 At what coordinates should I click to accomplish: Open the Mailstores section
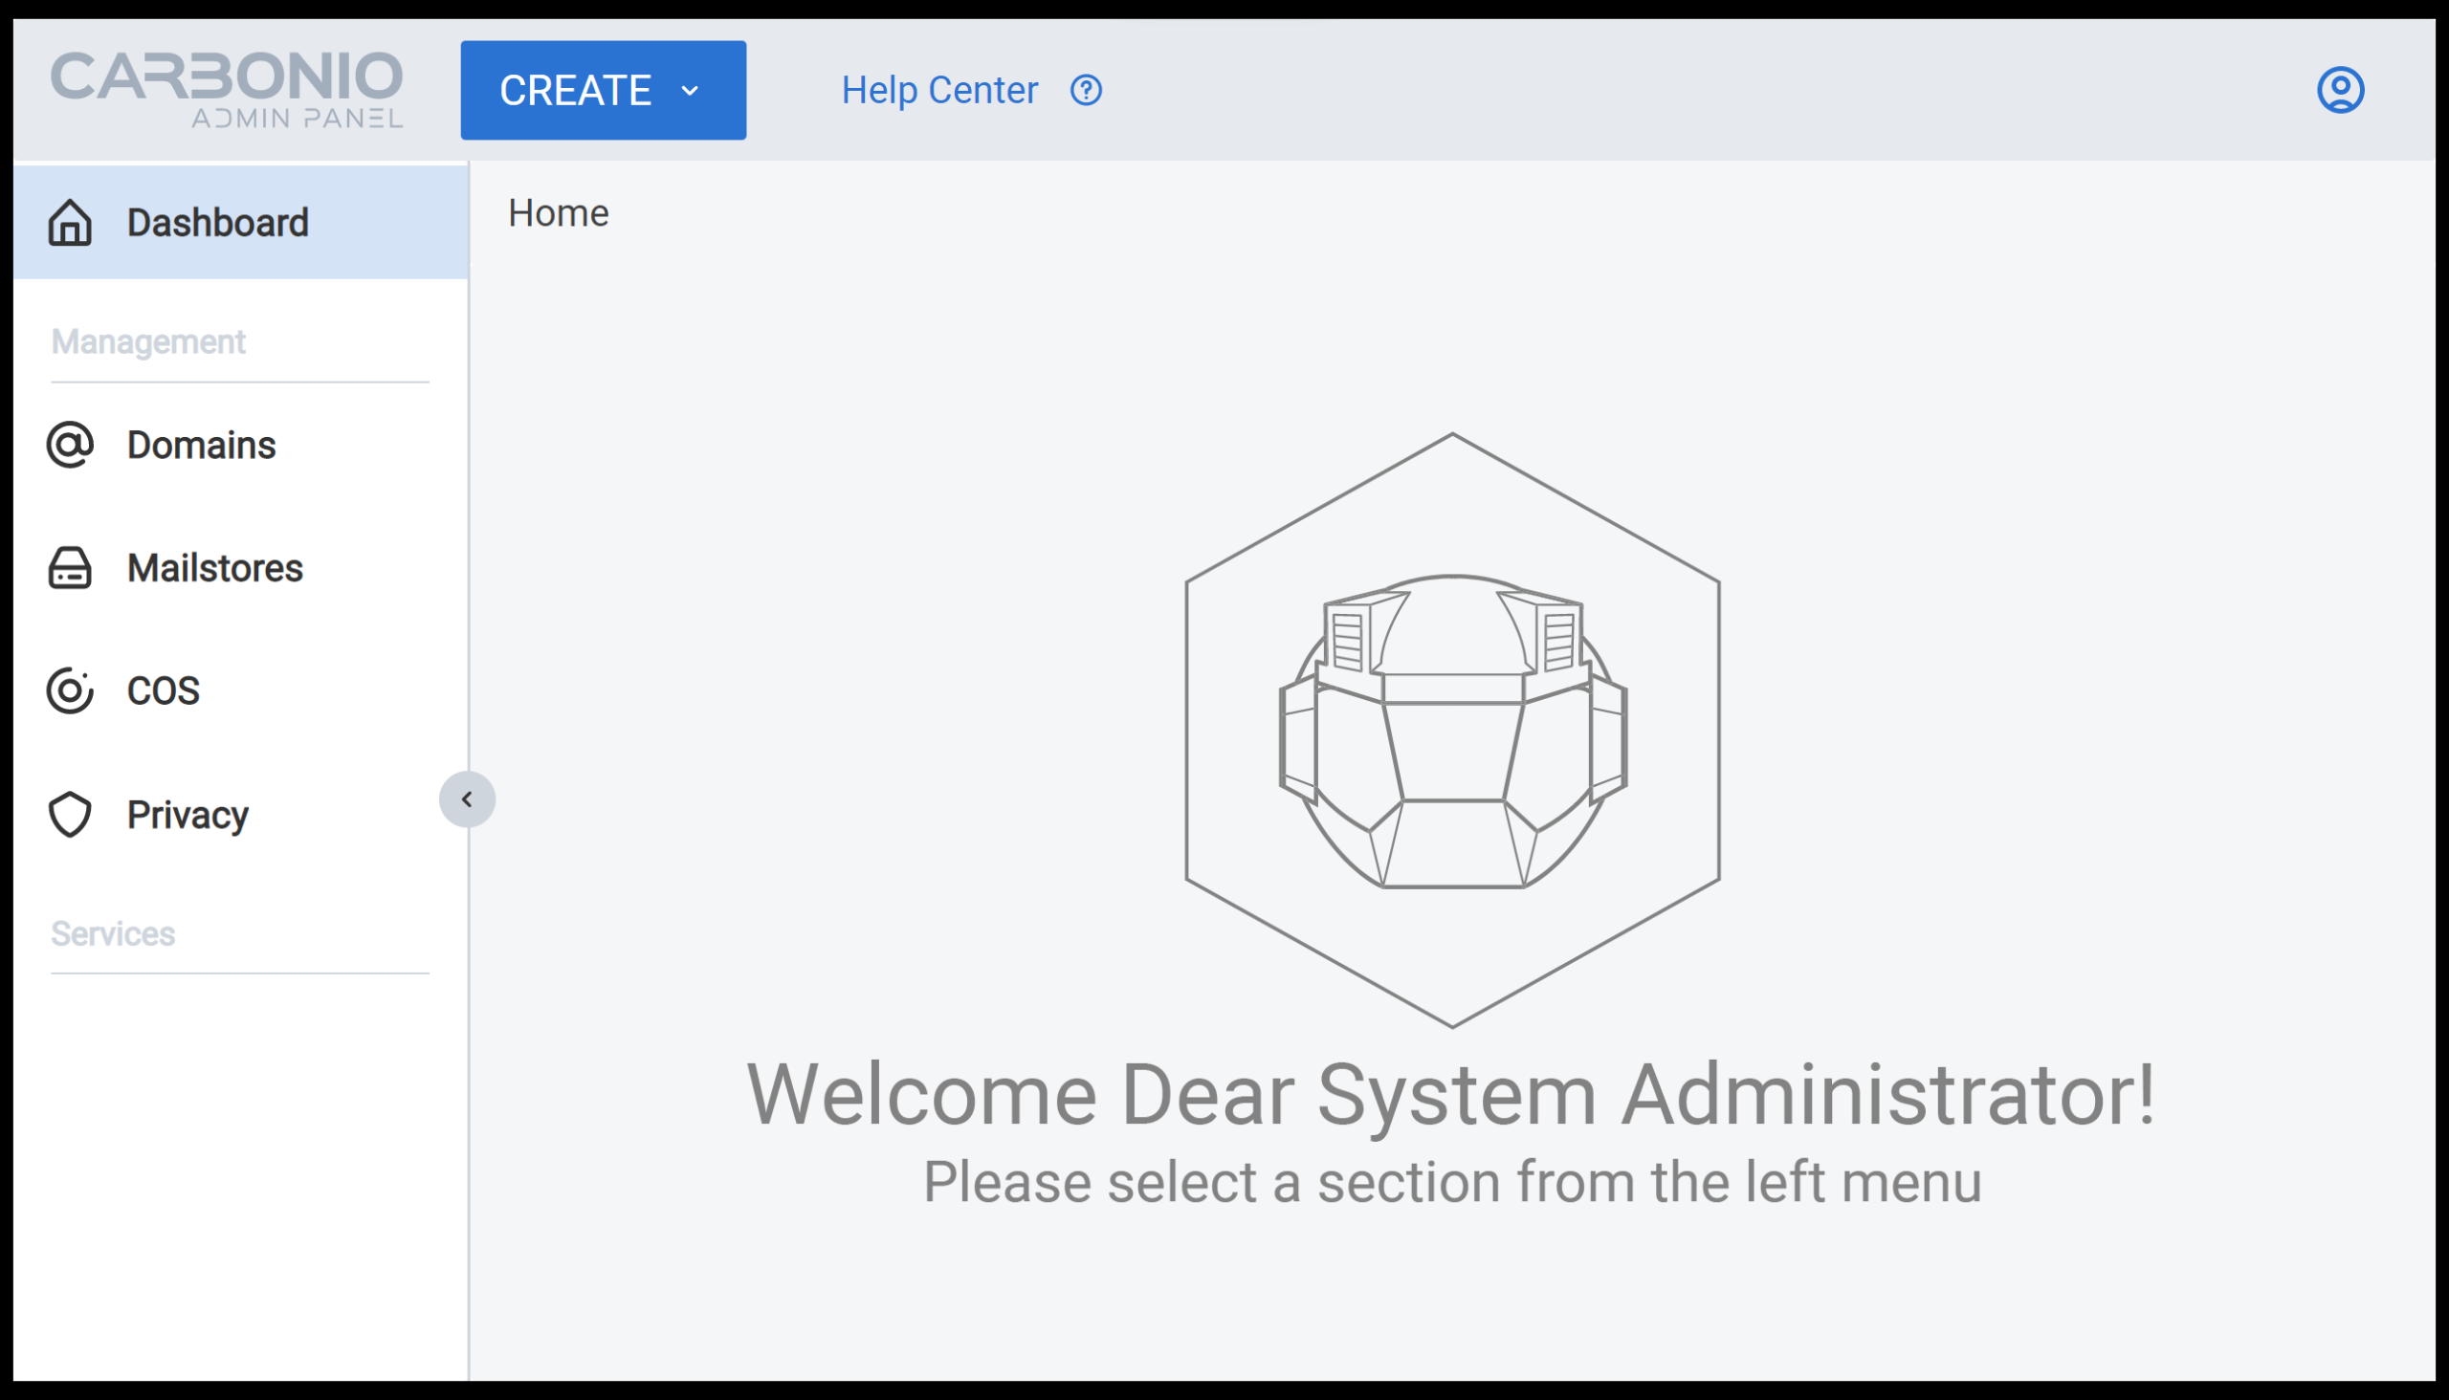[240, 568]
